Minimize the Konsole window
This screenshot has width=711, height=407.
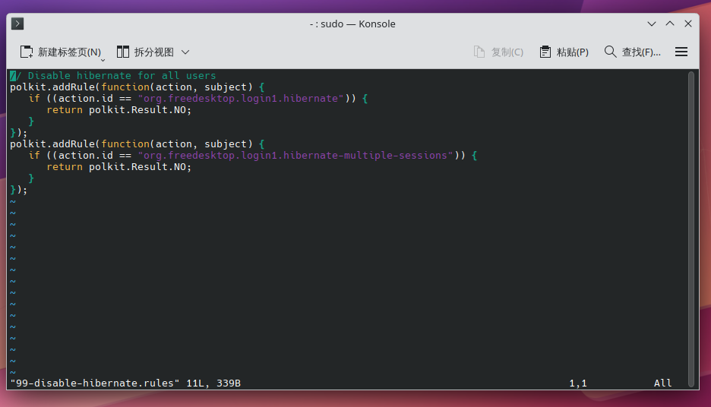click(652, 24)
